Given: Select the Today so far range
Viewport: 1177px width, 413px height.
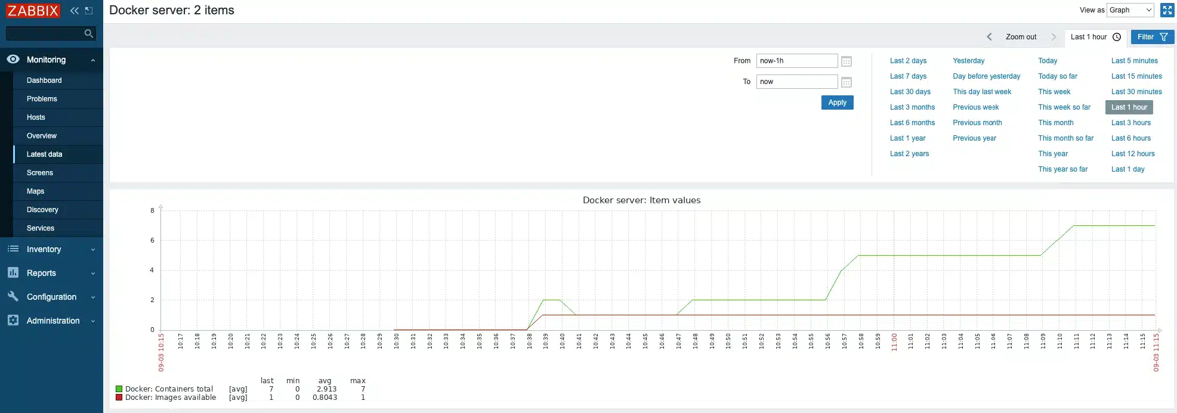Looking at the screenshot, I should point(1058,76).
